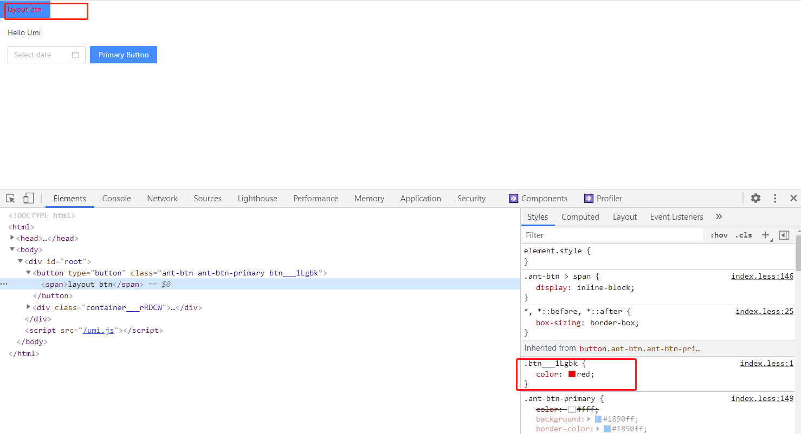The height and width of the screenshot is (434, 801).
Task: Click the border-color #1890ff swatch
Action: [607, 429]
